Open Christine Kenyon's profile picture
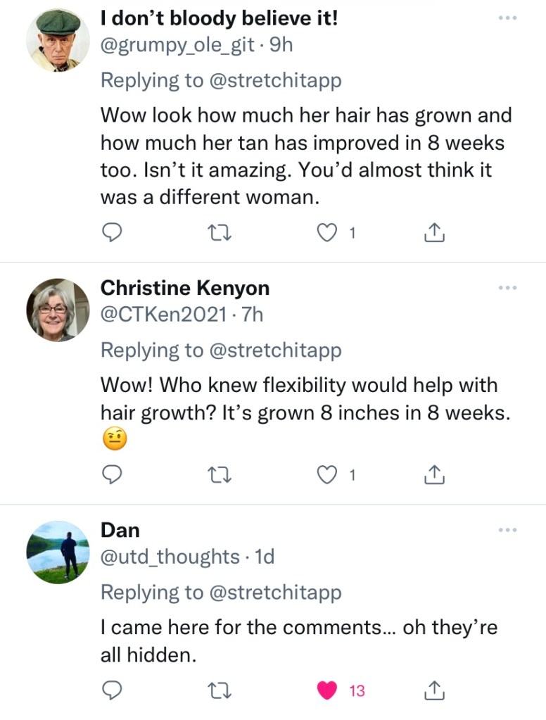 (x=58, y=310)
